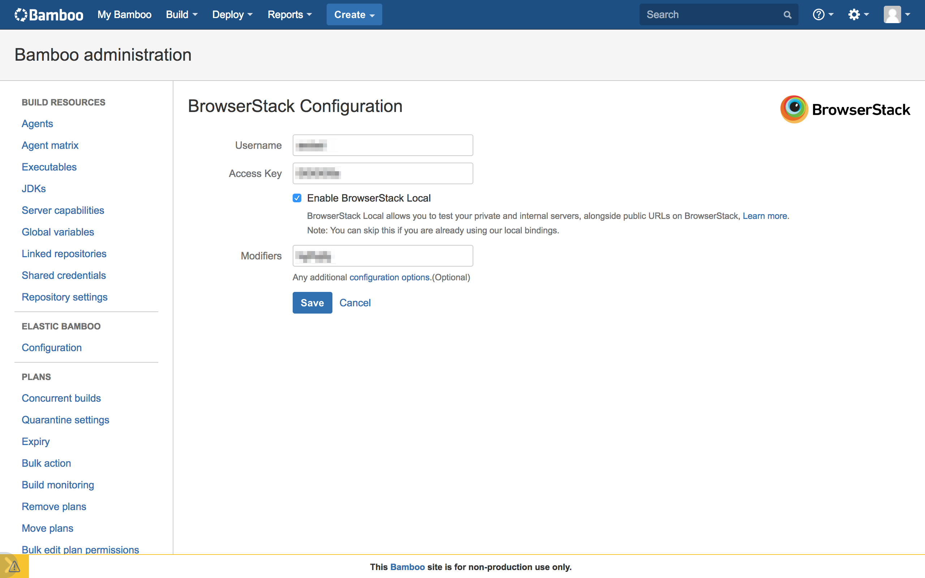925x578 pixels.
Task: Toggle Enable BrowserStack Local checkbox
Action: pos(297,198)
